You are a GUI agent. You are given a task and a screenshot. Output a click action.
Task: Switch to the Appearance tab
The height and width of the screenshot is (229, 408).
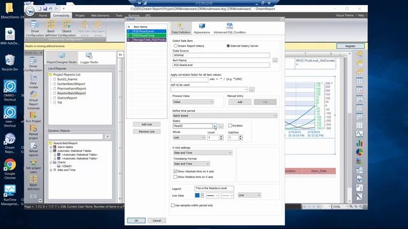(x=201, y=28)
